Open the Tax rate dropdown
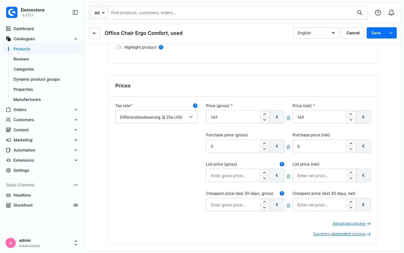 pyautogui.click(x=156, y=117)
